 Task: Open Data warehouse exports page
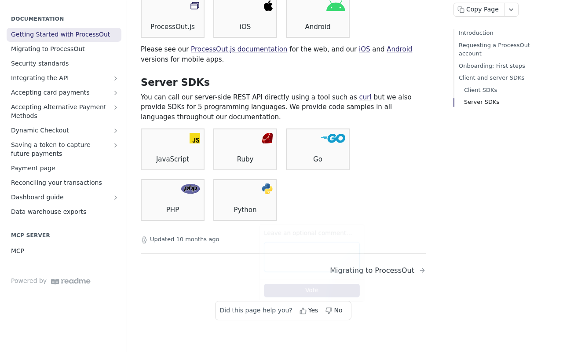64,212
